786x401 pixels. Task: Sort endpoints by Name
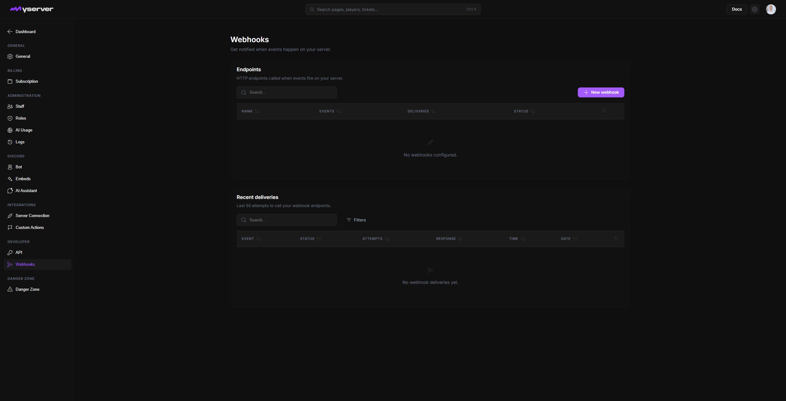[x=250, y=111]
